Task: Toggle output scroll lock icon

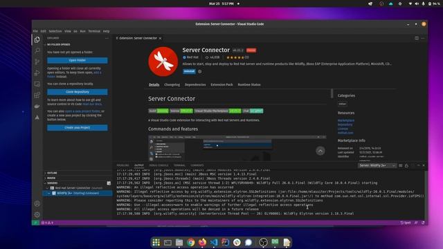Action: click(406, 166)
